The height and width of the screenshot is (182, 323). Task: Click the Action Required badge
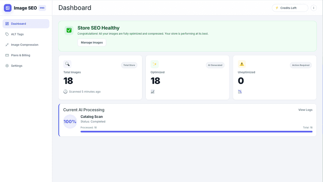[x=301, y=65]
